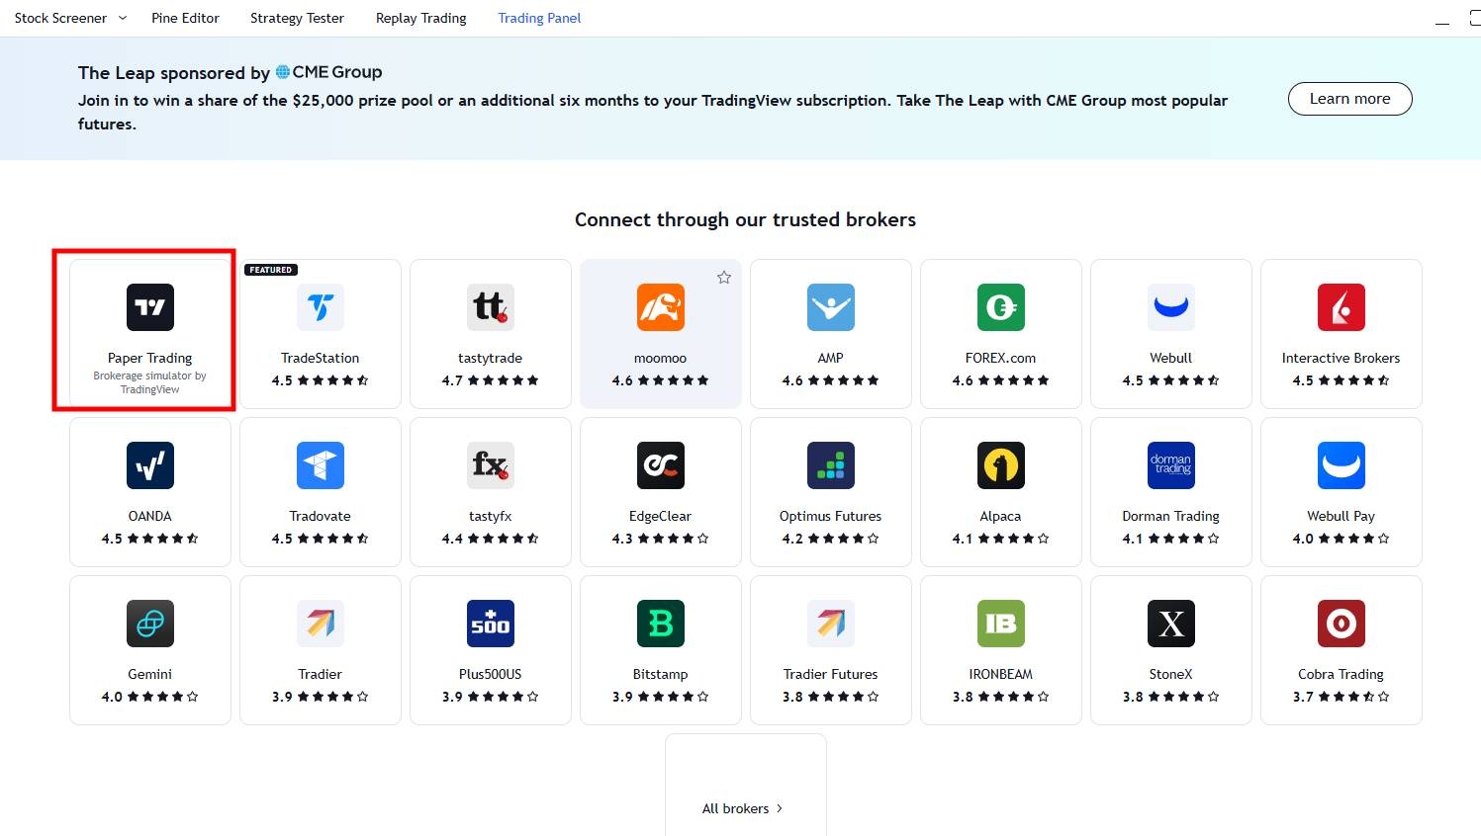Click the Cobra Trading 3.7 rating stars
The width and height of the screenshot is (1481, 836).
click(1354, 697)
